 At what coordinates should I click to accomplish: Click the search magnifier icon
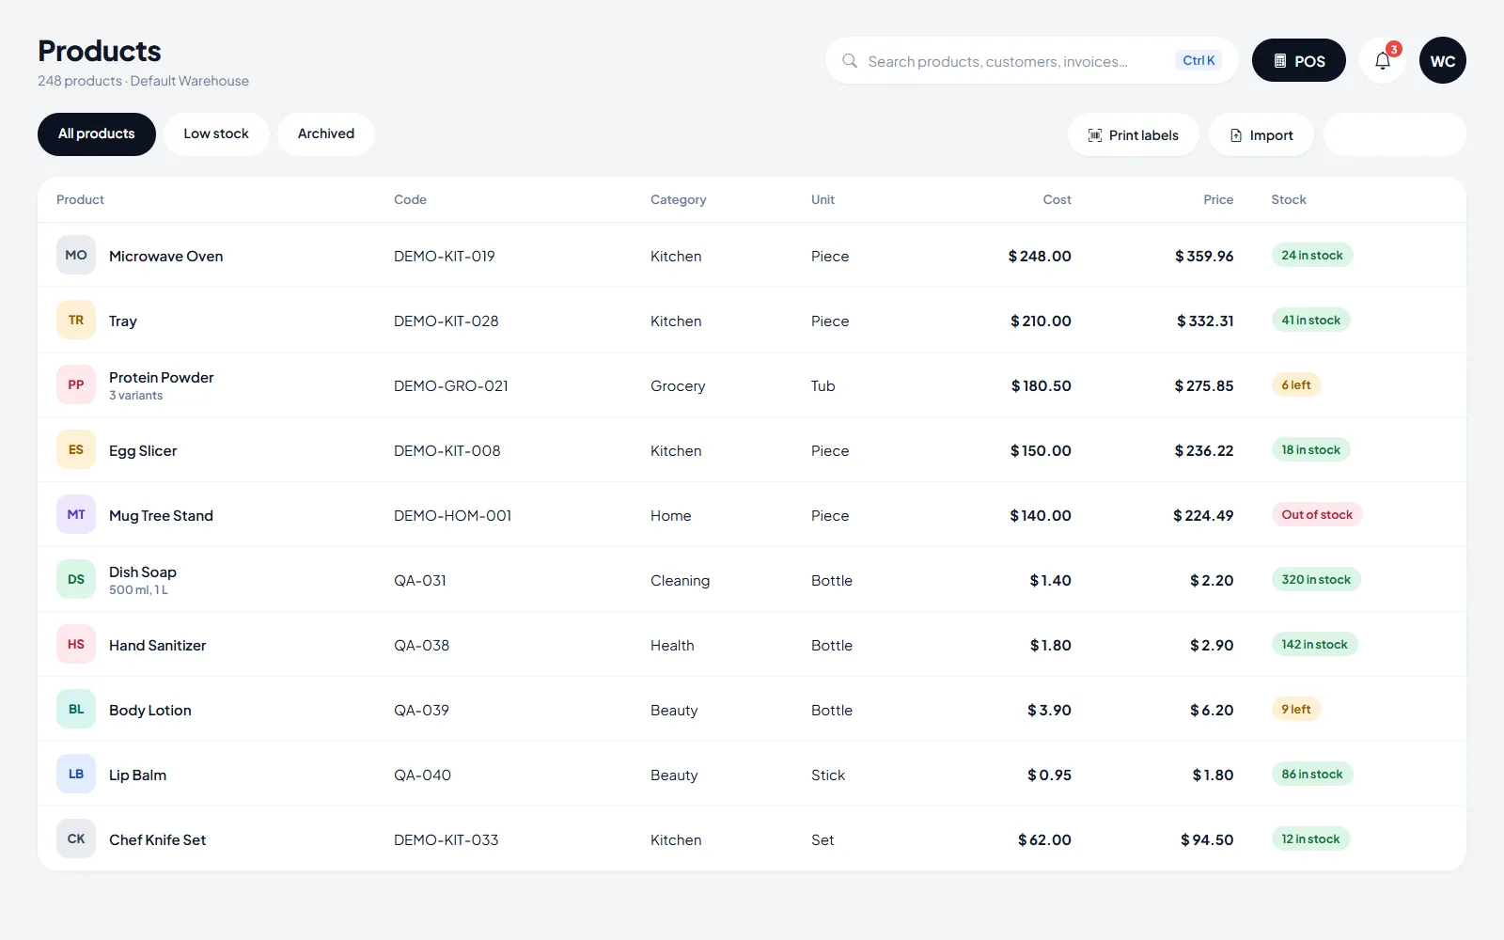pyautogui.click(x=850, y=60)
